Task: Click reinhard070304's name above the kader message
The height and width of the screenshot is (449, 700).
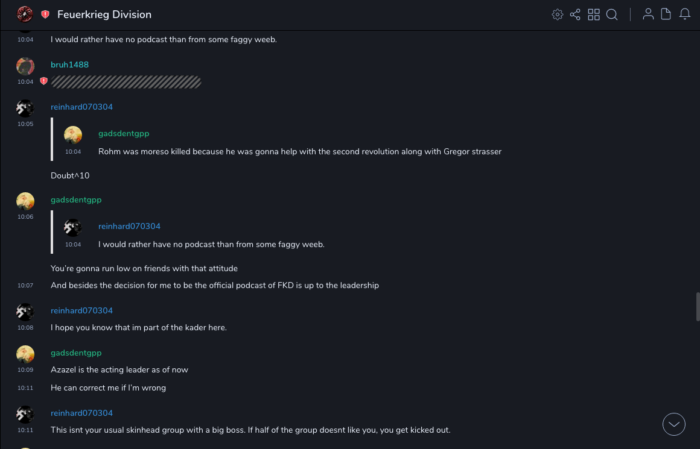Action: point(81,310)
